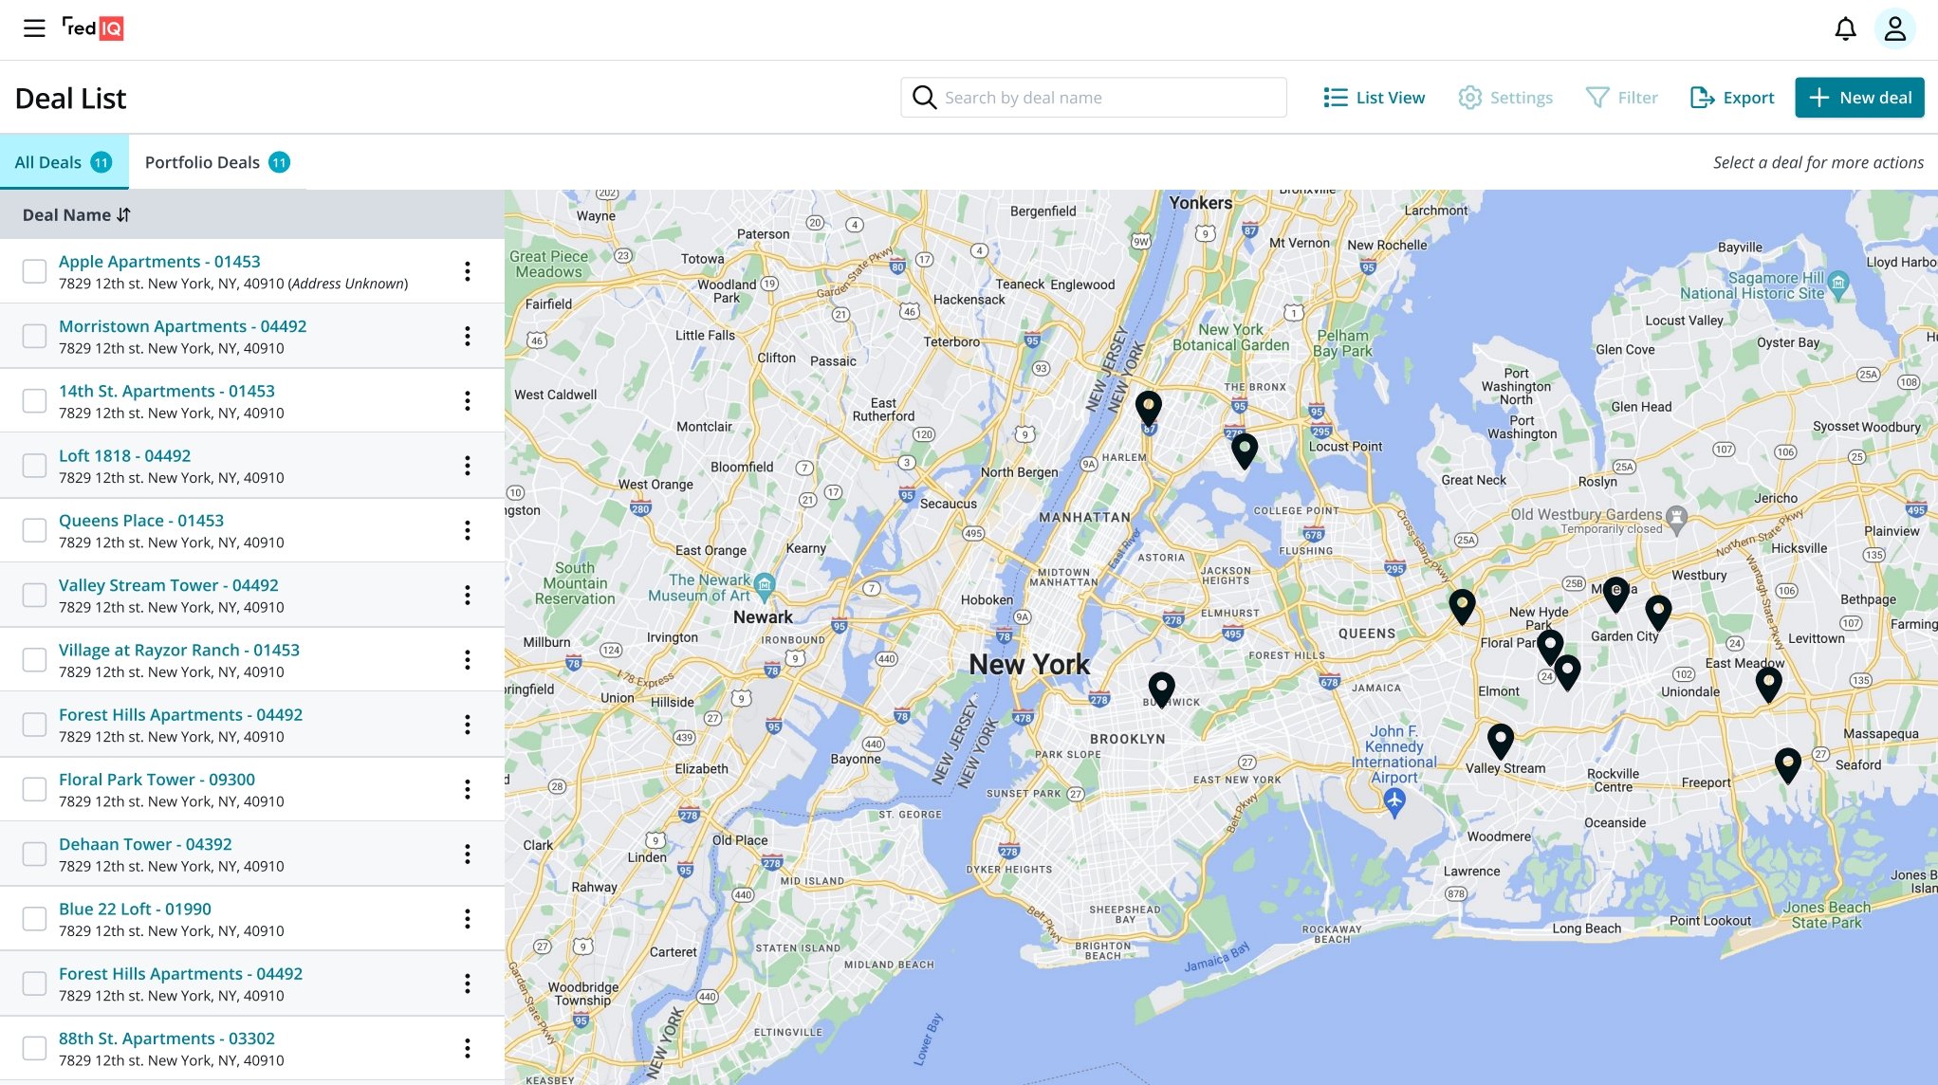Select the All Deals tab
1938x1085 pixels.
pyautogui.click(x=64, y=162)
